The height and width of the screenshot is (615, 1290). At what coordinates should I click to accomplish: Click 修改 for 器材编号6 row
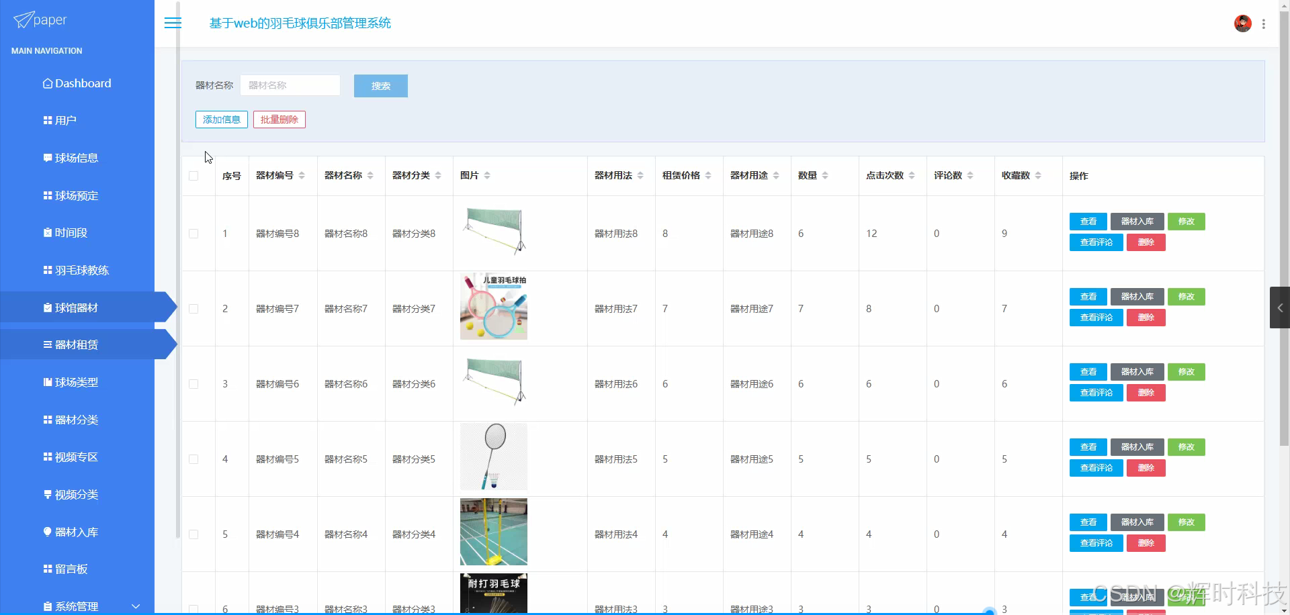[1187, 372]
